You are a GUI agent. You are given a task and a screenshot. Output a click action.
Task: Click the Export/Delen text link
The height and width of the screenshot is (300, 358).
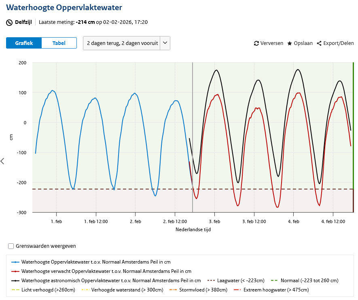tap(338, 43)
